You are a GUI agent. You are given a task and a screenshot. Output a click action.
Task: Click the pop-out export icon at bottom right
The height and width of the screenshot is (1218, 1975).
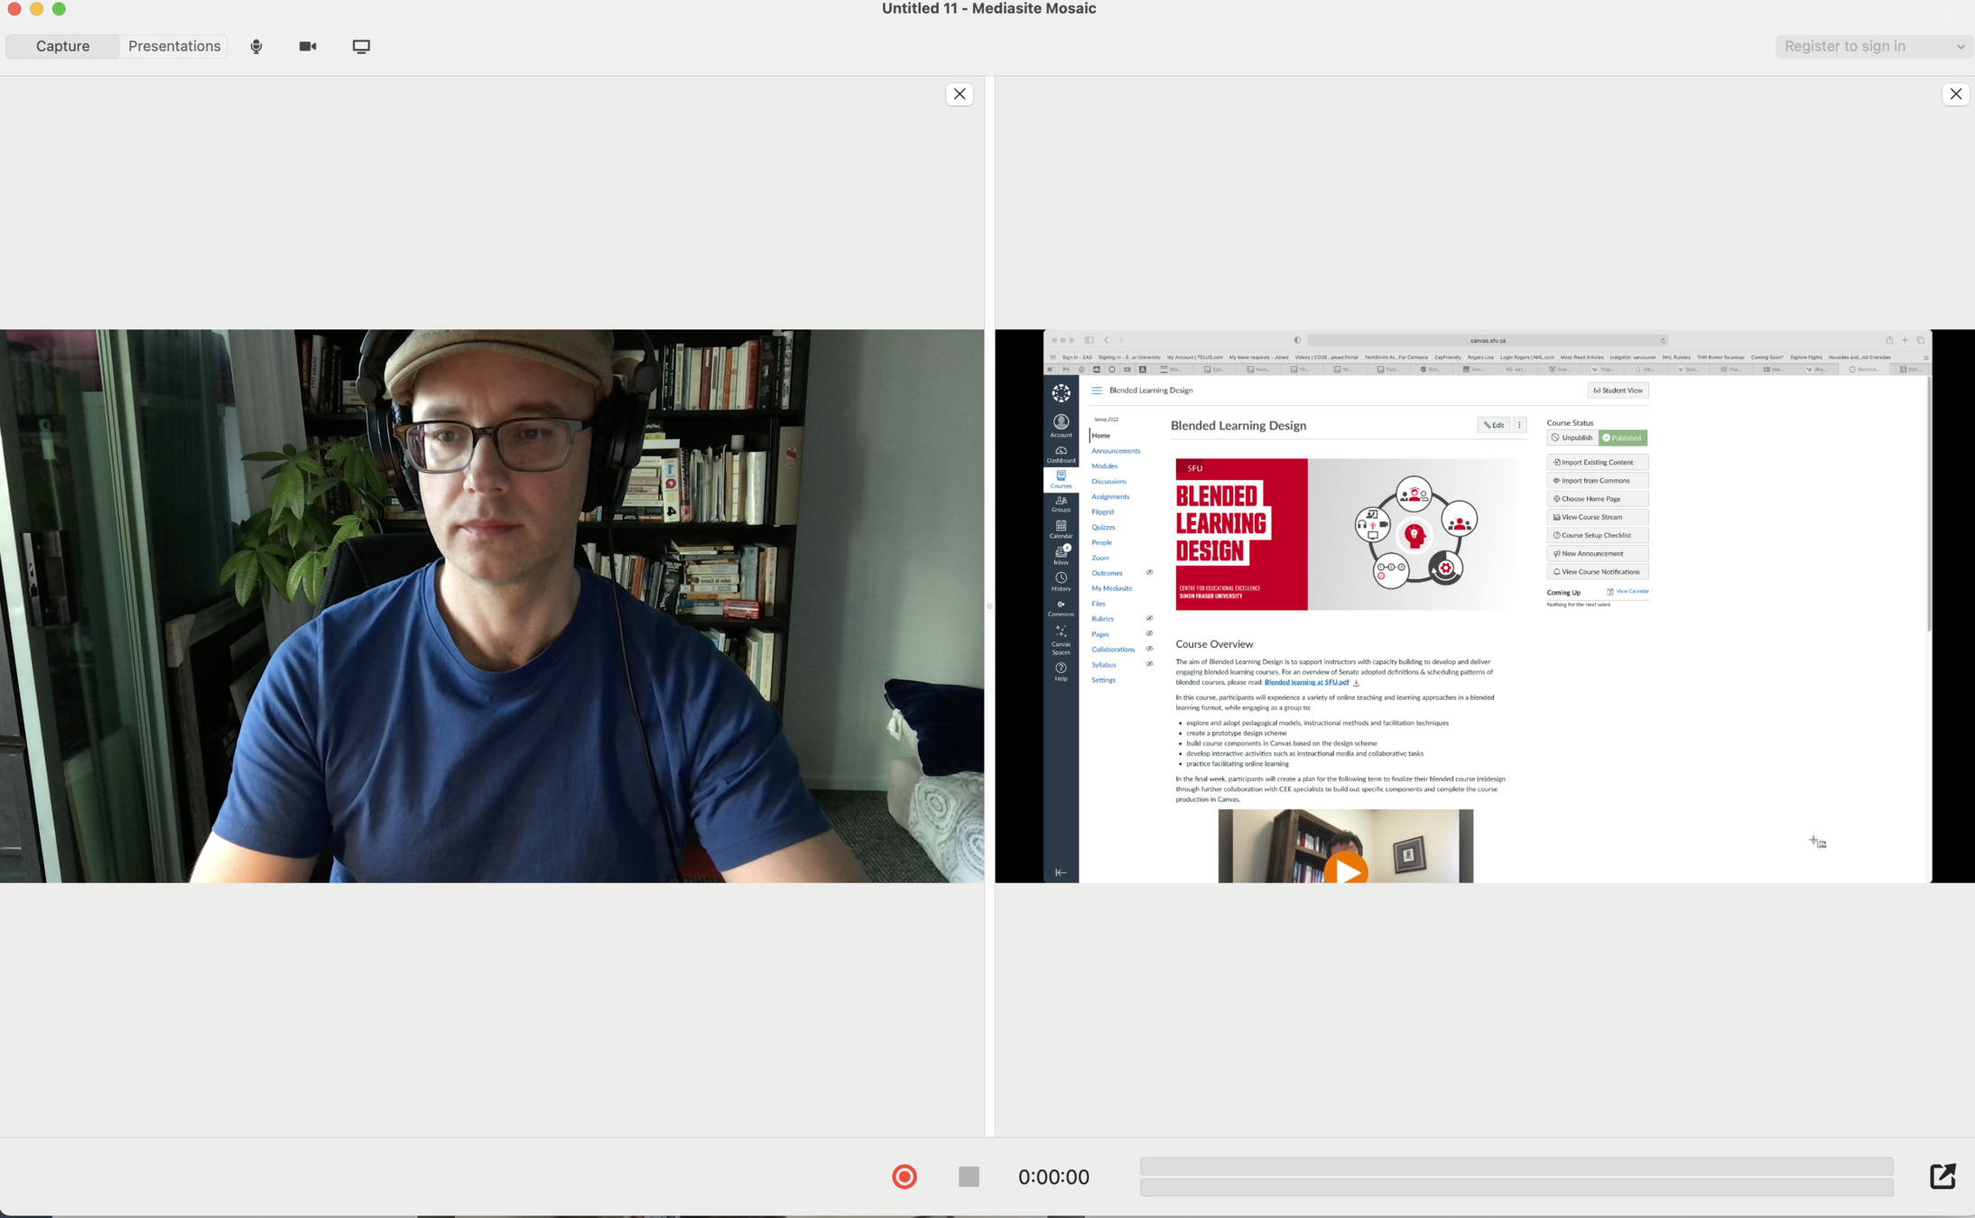click(x=1942, y=1176)
